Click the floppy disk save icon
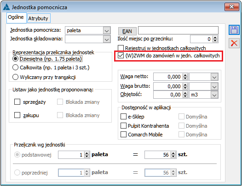This screenshot has height=186, width=242. coord(234,30)
